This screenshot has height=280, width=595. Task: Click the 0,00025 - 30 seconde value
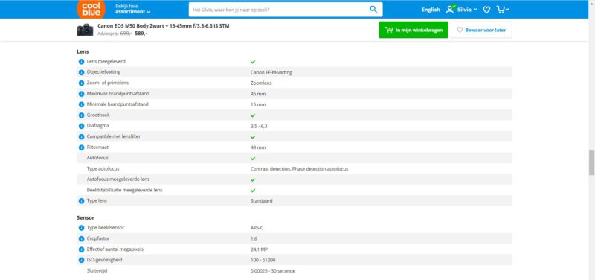273,271
